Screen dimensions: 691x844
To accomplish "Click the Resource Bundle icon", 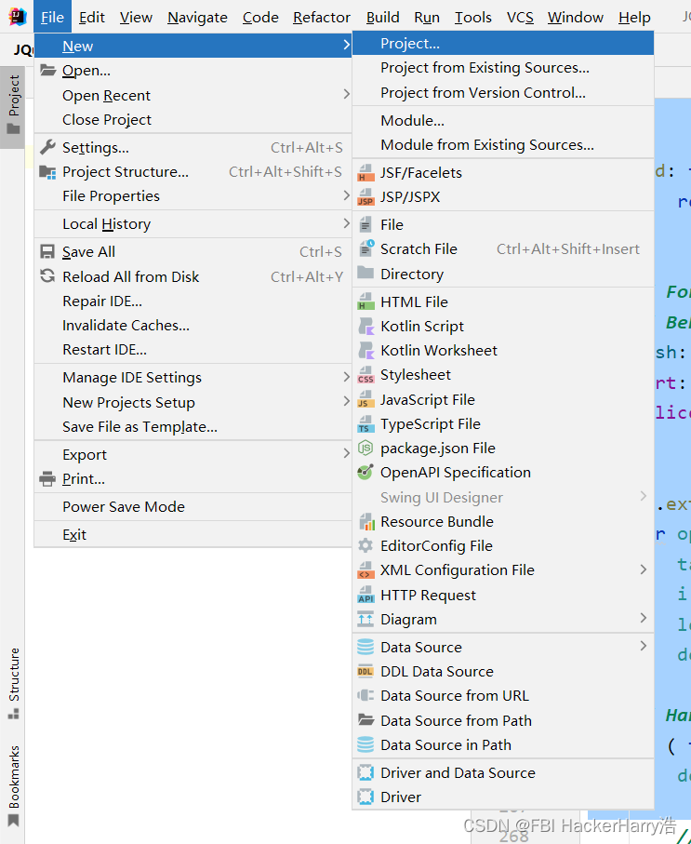I will point(365,522).
